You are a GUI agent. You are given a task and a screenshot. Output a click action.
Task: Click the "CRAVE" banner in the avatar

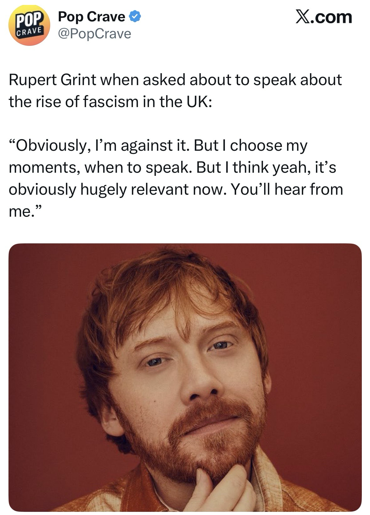tap(29, 32)
